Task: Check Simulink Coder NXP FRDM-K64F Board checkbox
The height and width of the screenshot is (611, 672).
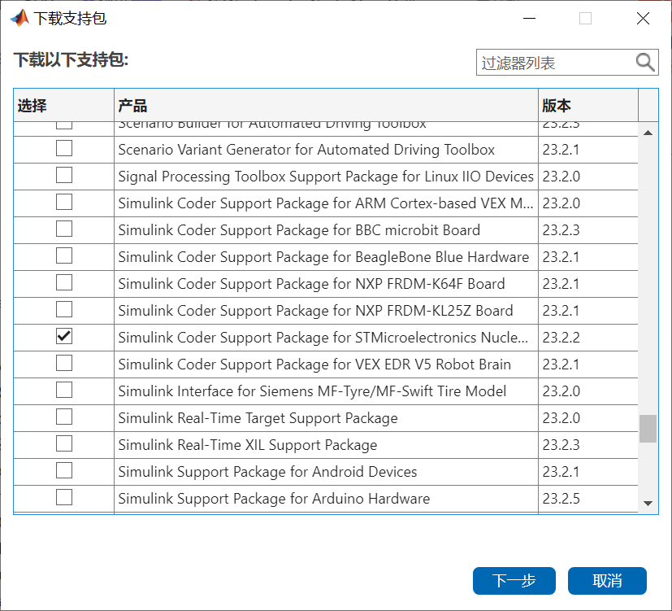Action: [x=64, y=283]
